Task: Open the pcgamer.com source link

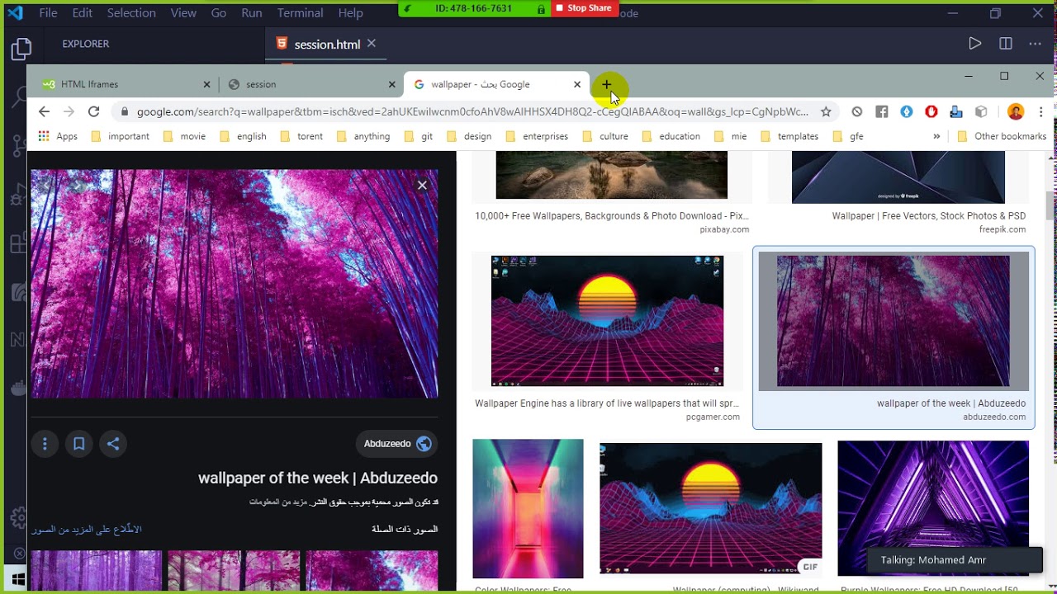Action: click(x=713, y=417)
